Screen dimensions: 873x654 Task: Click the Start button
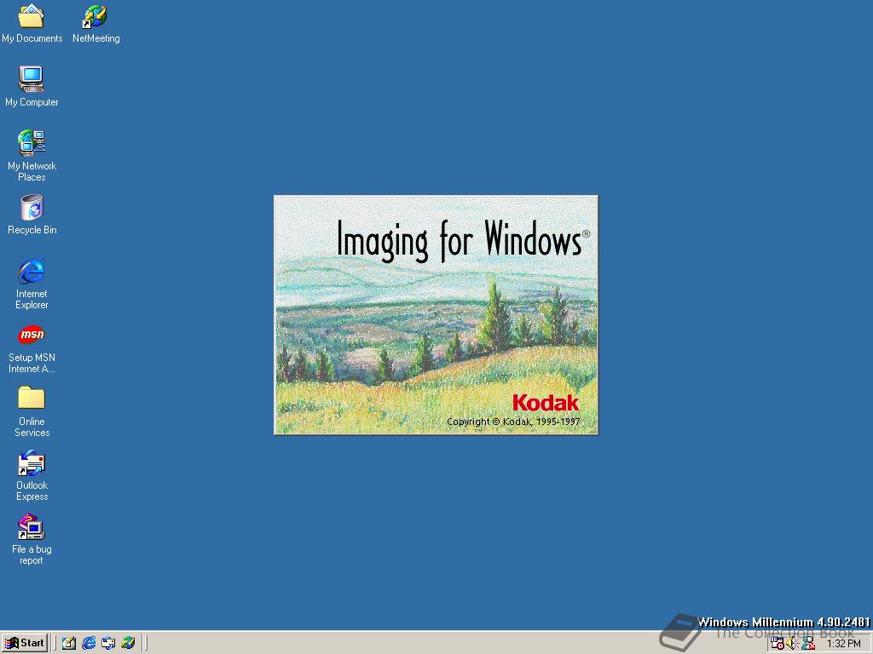click(25, 643)
